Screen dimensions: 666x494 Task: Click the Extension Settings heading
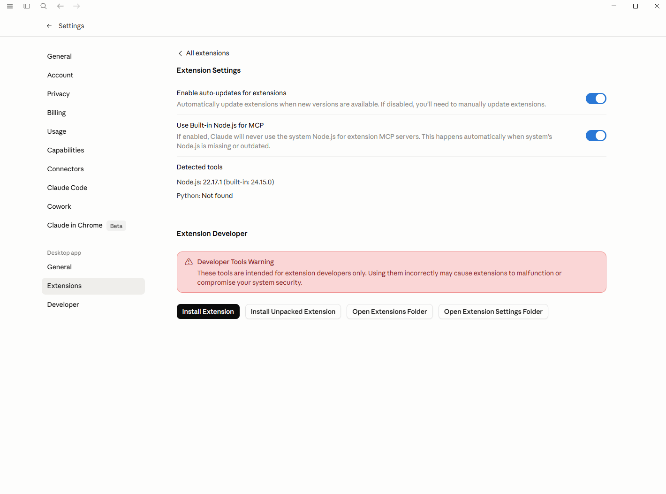(x=209, y=70)
